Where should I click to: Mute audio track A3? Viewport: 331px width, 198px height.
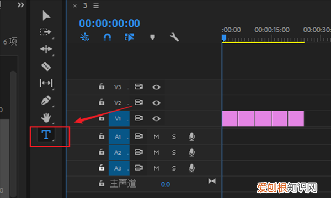pyautogui.click(x=156, y=168)
